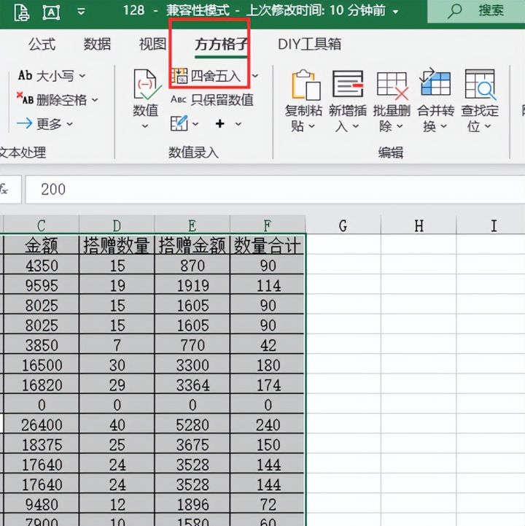The width and height of the screenshot is (525, 526).
Task: Click the 数量合计 header cell
Action: [x=267, y=245]
